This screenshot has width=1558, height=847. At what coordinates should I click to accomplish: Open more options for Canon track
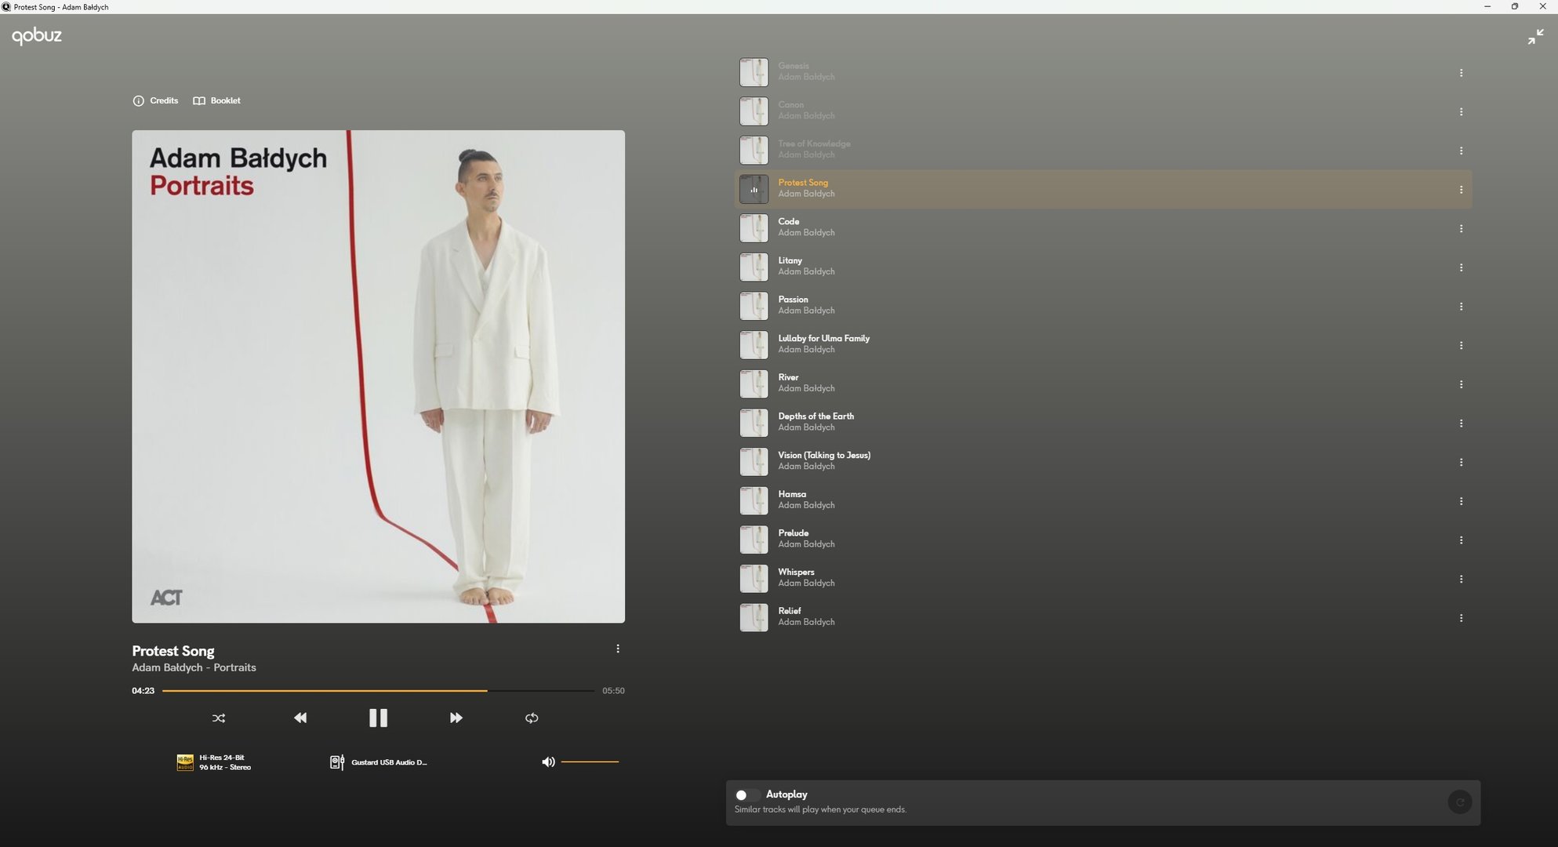point(1461,112)
